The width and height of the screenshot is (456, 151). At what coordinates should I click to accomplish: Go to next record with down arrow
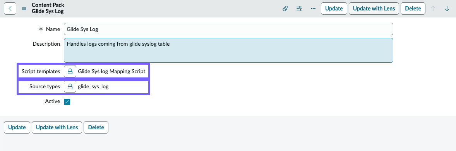447,9
